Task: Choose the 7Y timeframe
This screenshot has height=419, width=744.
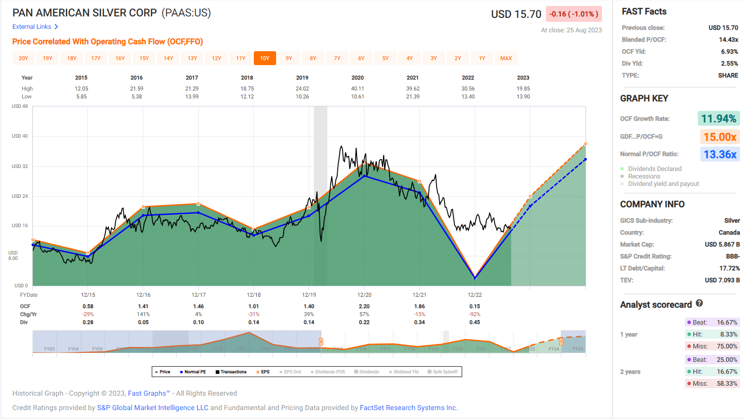Action: tap(337, 58)
